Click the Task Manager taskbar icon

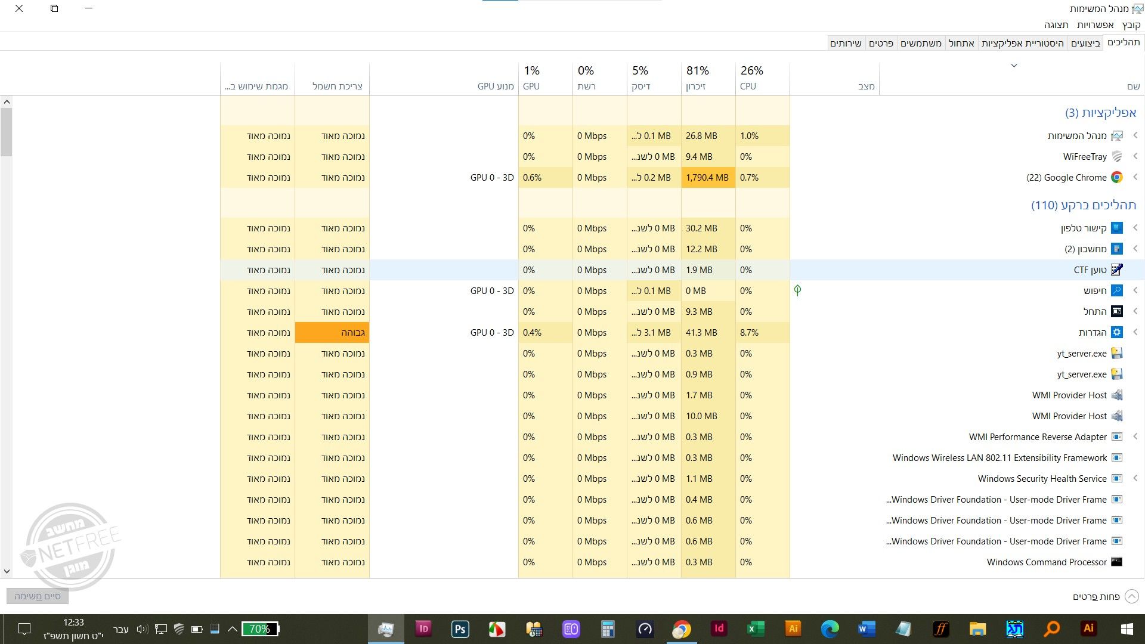[386, 628]
